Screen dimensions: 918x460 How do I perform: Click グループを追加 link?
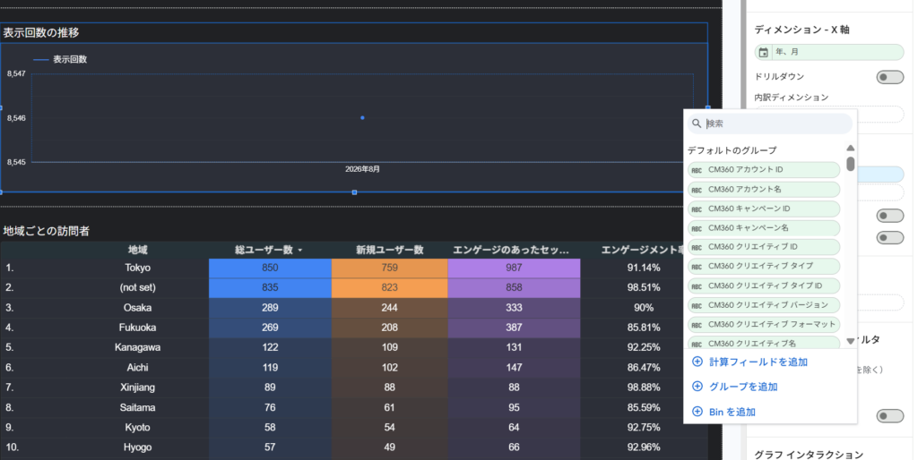pyautogui.click(x=743, y=387)
